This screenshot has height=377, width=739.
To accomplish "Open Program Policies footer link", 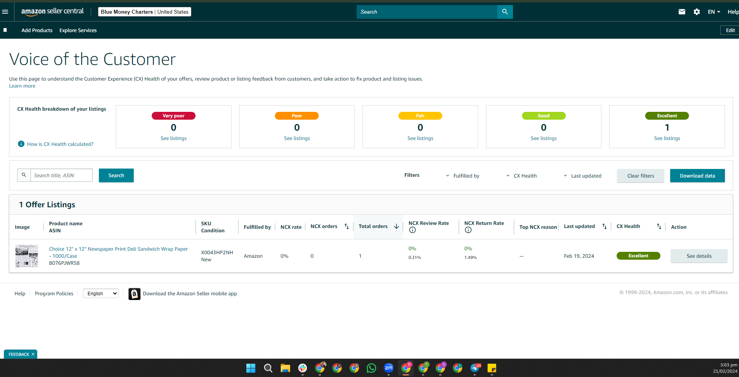I will pyautogui.click(x=54, y=293).
